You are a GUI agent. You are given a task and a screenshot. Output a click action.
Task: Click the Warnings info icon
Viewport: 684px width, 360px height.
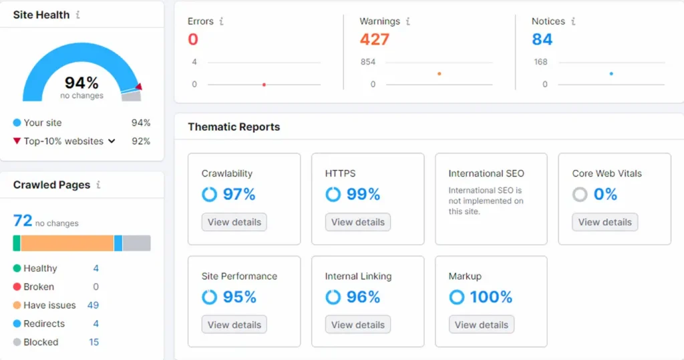[408, 21]
